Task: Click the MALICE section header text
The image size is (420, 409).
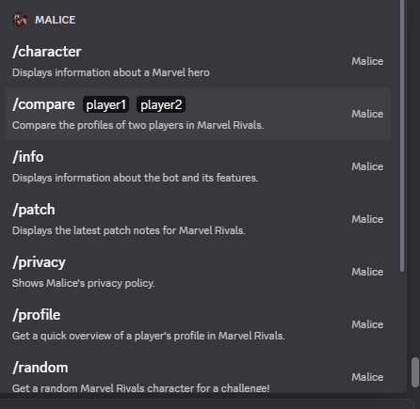Action: click(56, 20)
